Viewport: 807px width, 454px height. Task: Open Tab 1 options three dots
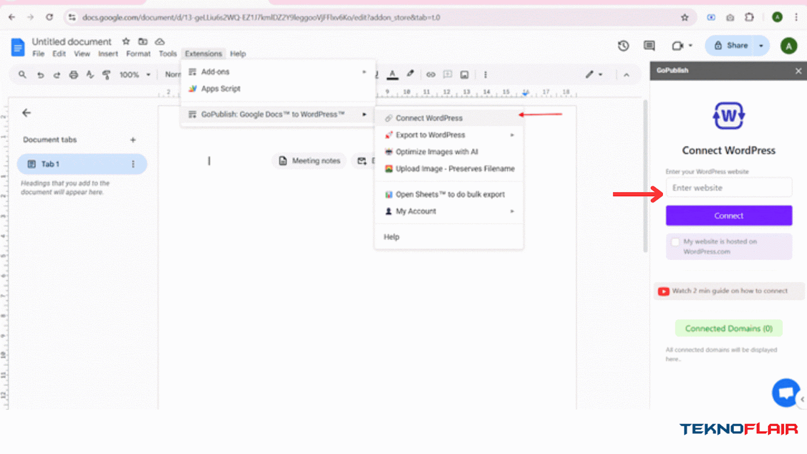133,164
